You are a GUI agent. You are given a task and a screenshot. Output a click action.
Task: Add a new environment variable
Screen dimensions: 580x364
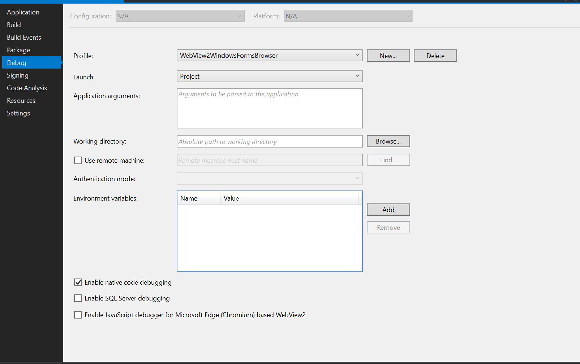(388, 209)
